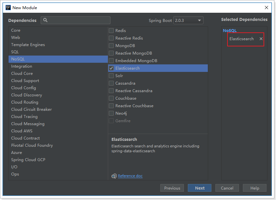276x200 pixels.
Task: Open the Reference doc link
Action: click(130, 176)
